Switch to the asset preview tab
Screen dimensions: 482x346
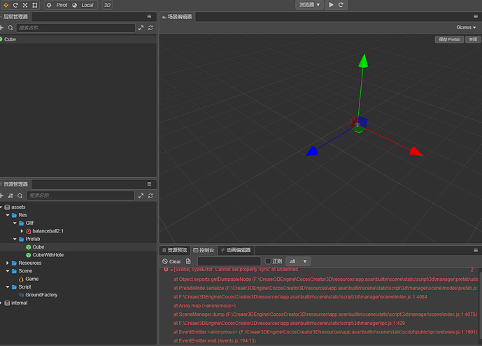[x=175, y=250]
